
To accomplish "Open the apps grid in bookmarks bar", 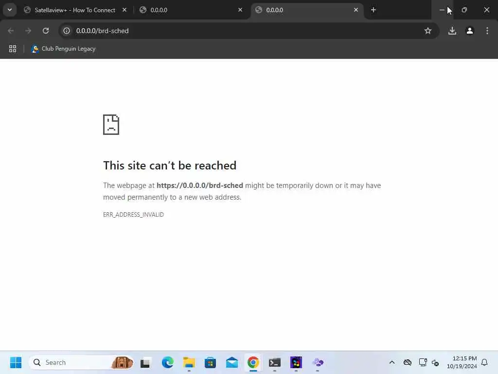I will pyautogui.click(x=13, y=49).
